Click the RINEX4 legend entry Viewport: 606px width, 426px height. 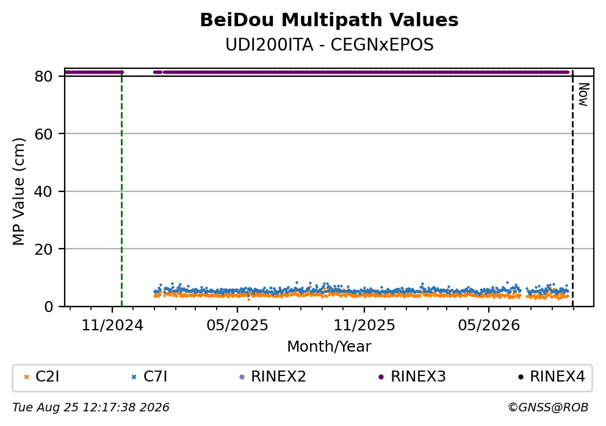click(x=552, y=377)
